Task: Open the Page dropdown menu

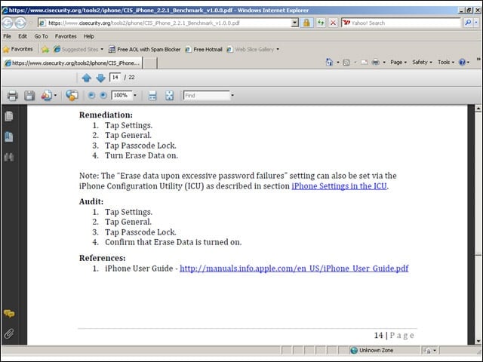Action: pyautogui.click(x=398, y=63)
